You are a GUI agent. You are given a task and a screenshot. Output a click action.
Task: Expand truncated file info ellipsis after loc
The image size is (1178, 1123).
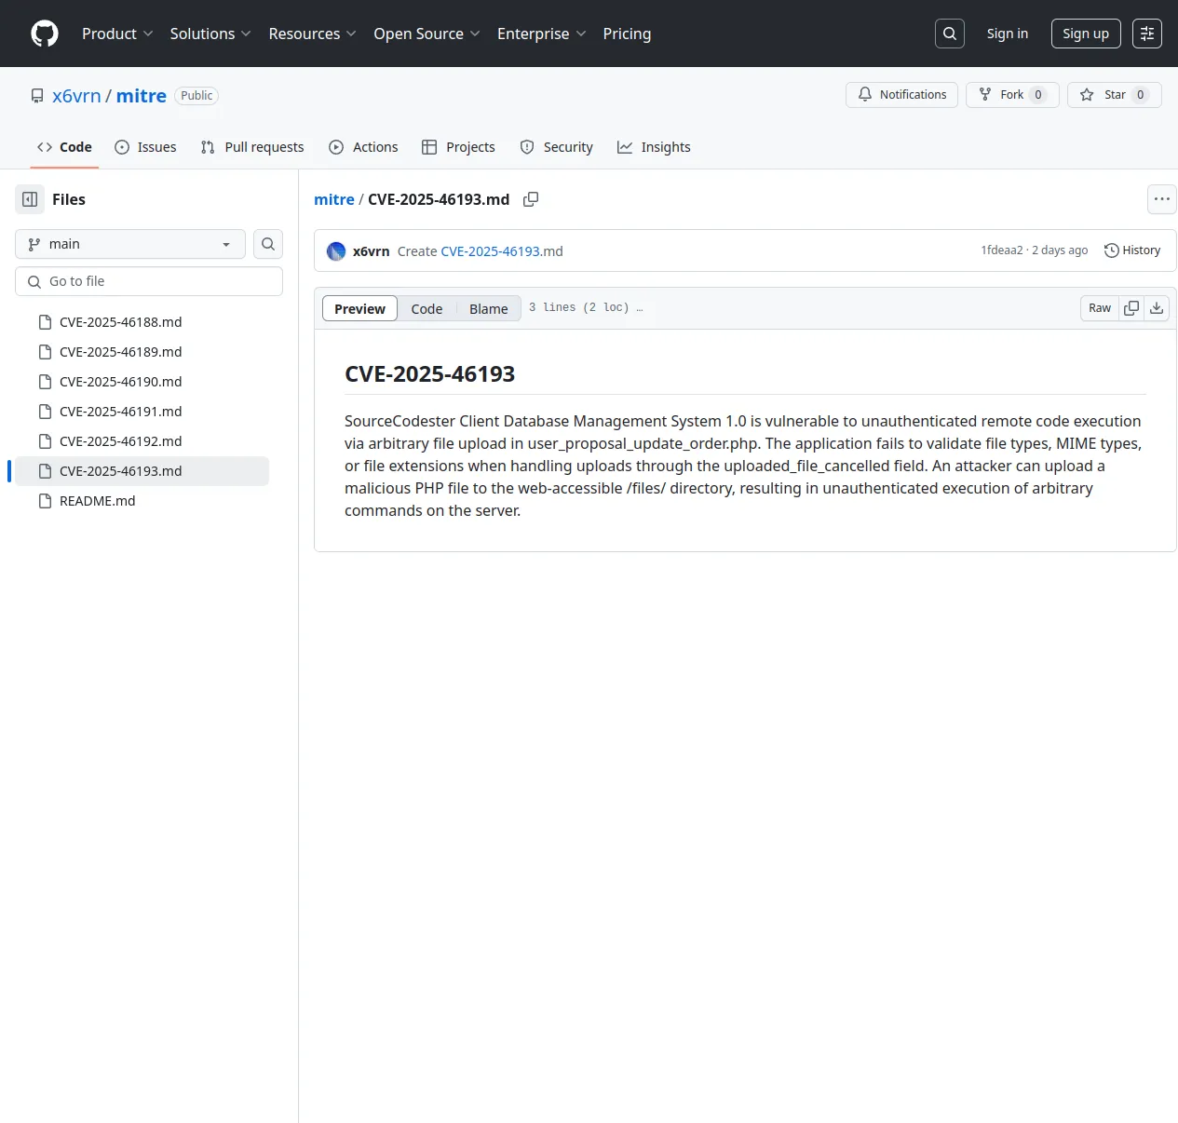pos(640,307)
